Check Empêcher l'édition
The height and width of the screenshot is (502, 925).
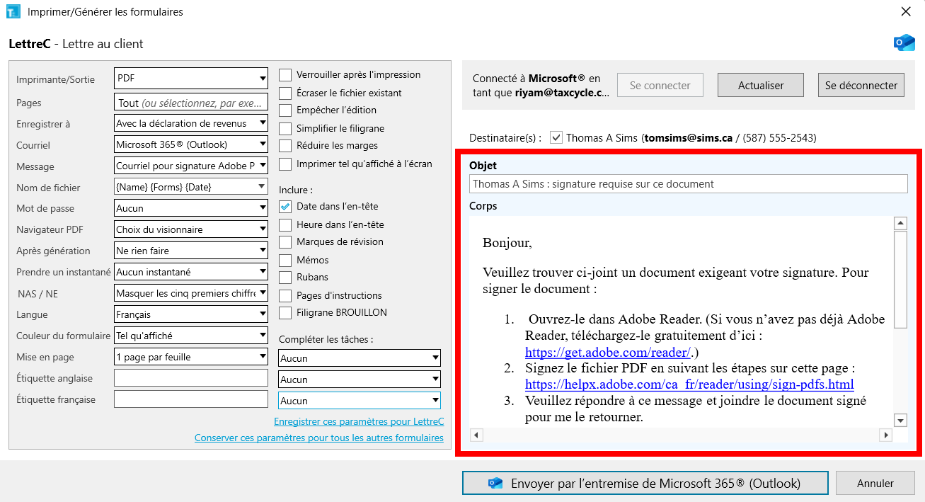285,110
